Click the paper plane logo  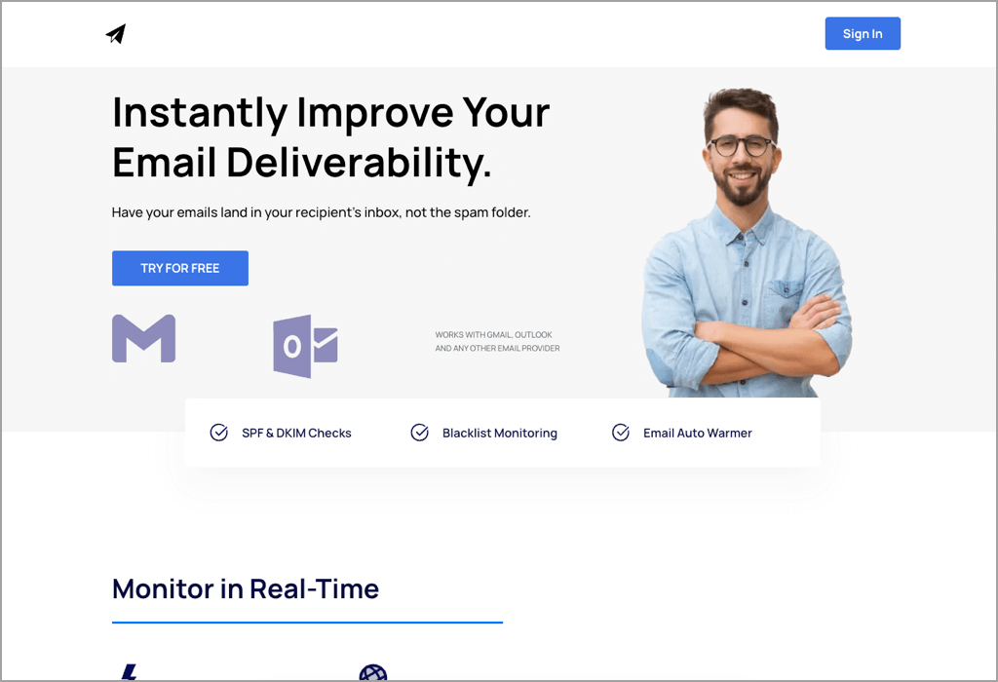116,34
